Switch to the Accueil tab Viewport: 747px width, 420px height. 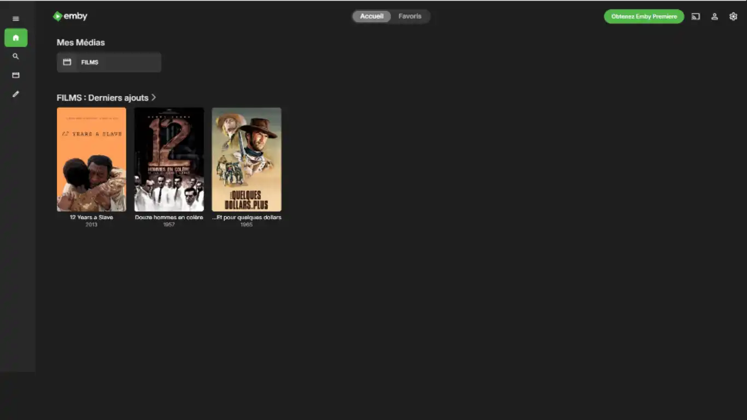point(372,16)
